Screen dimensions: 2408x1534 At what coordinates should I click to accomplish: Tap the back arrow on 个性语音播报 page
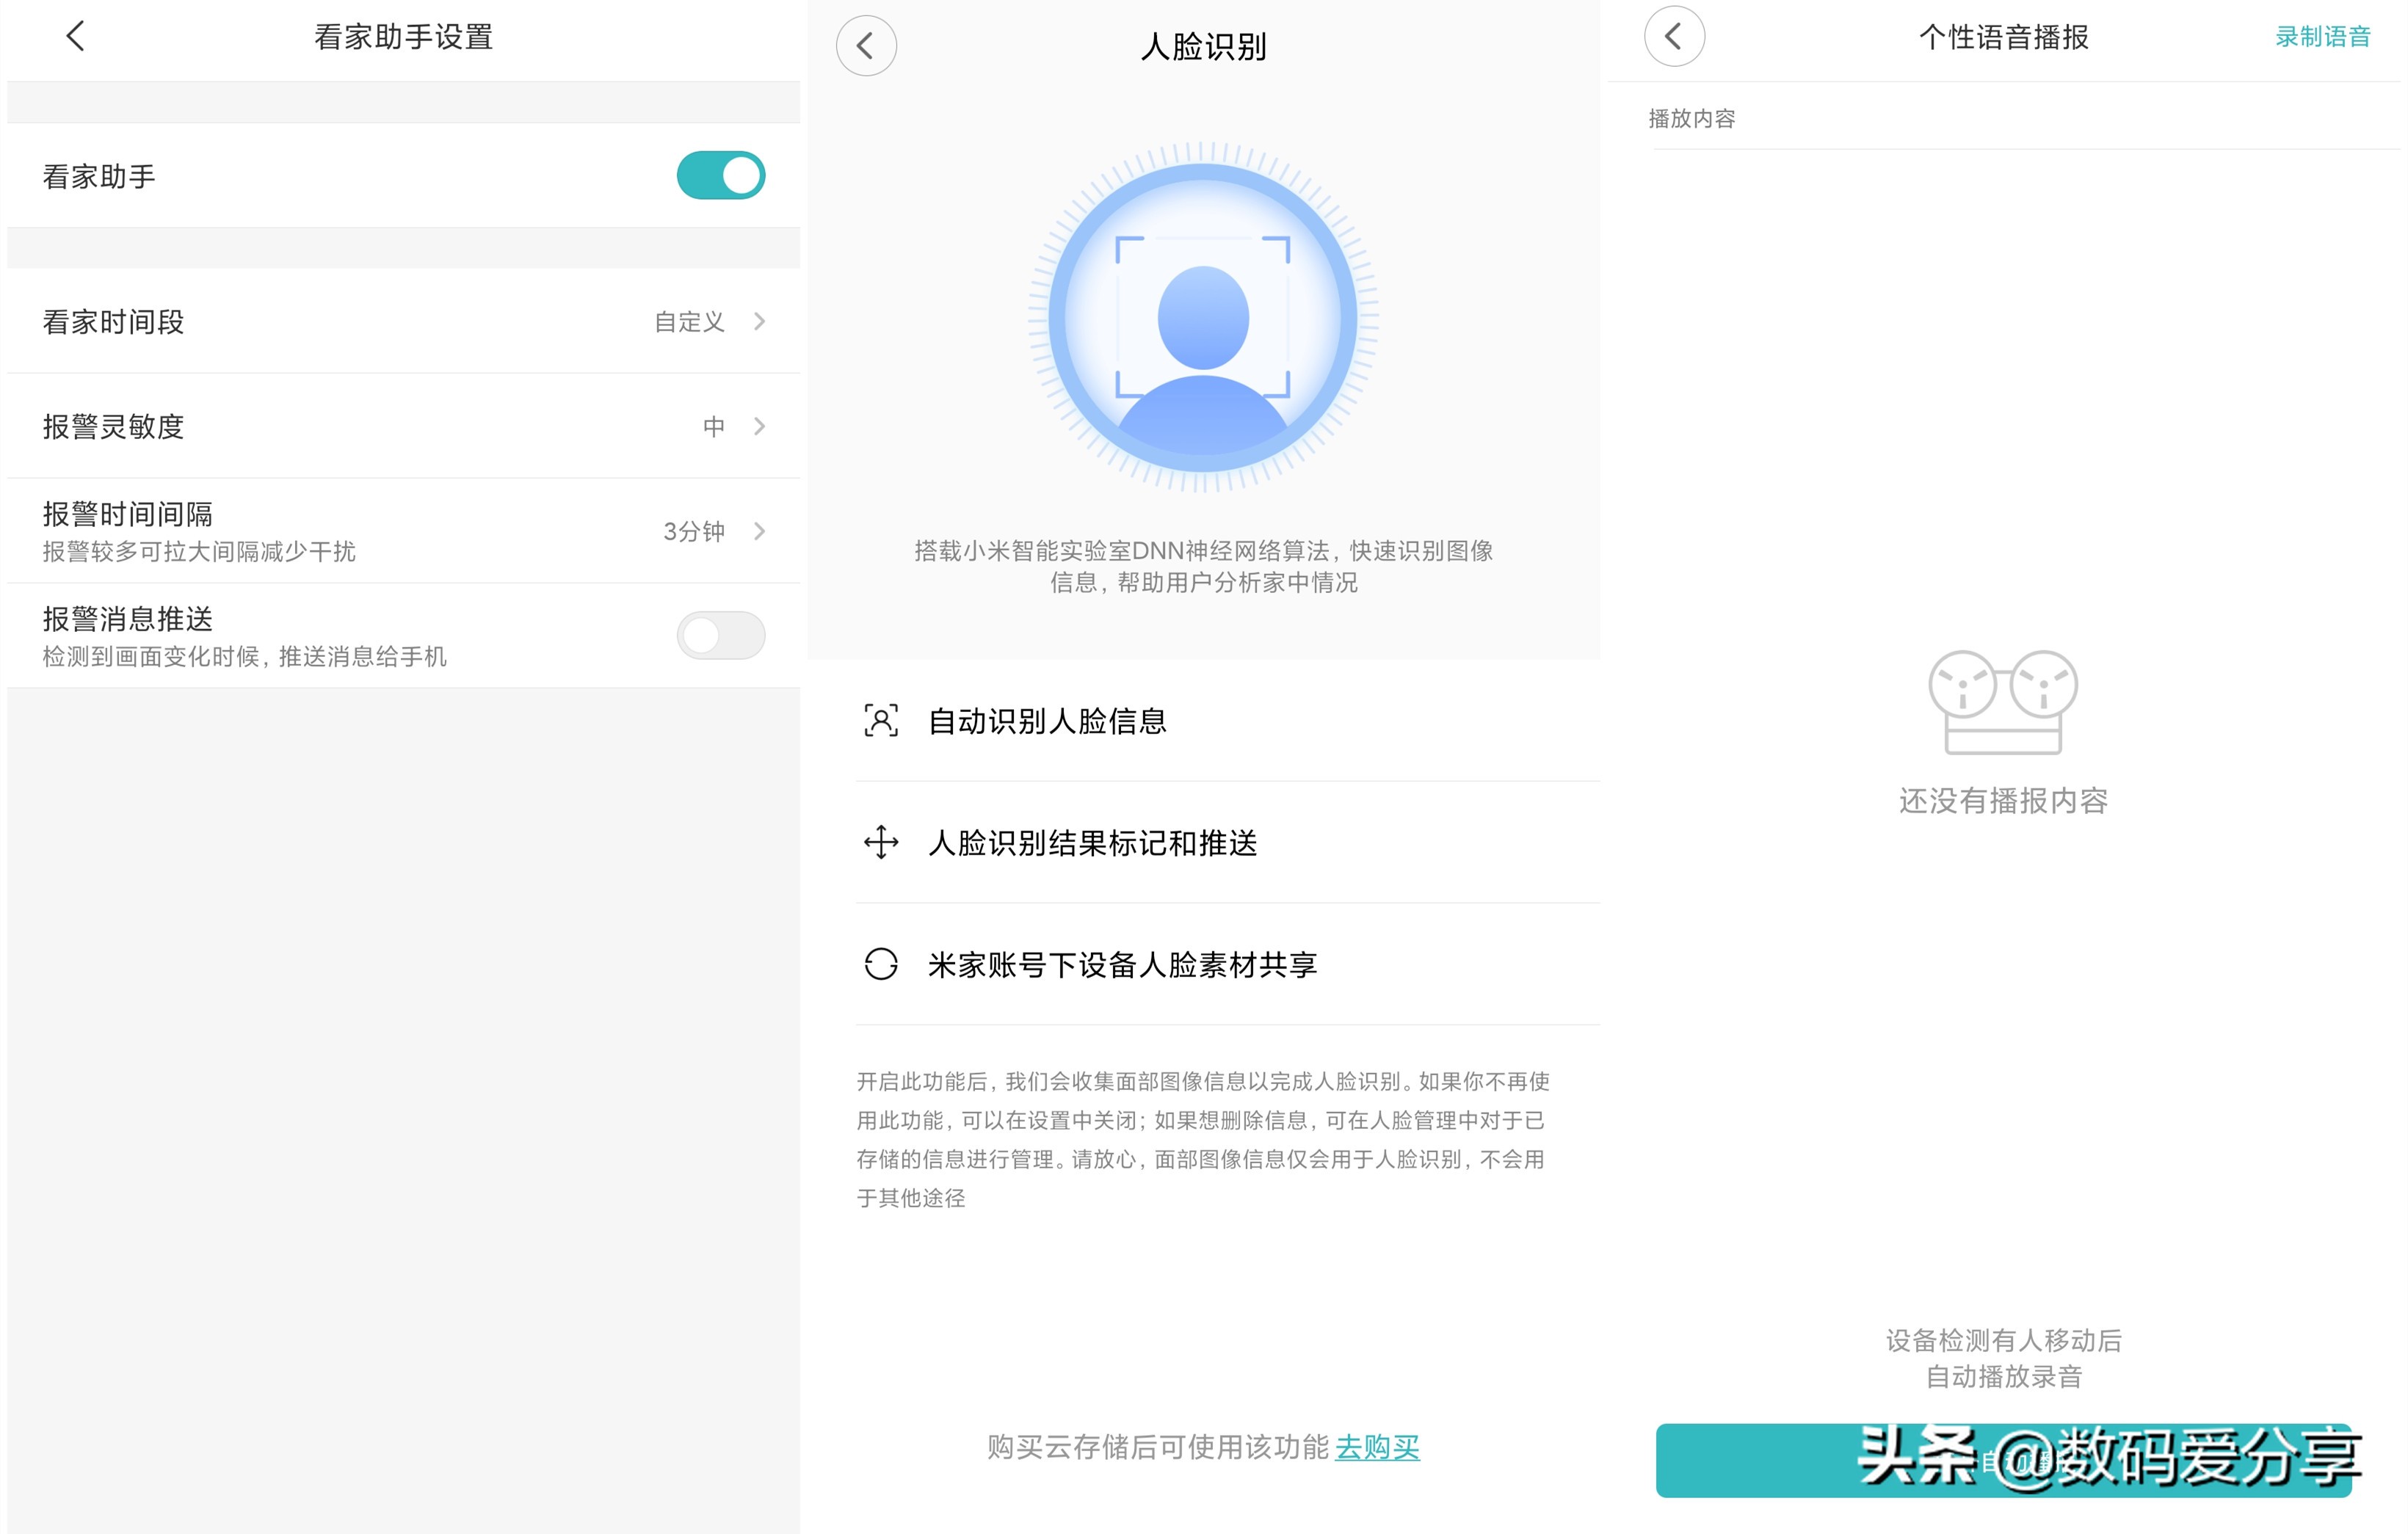[x=1673, y=36]
